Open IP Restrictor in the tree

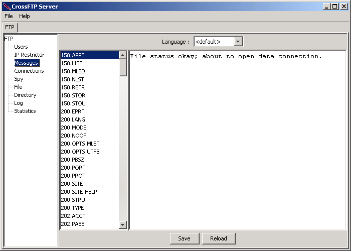tap(29, 55)
